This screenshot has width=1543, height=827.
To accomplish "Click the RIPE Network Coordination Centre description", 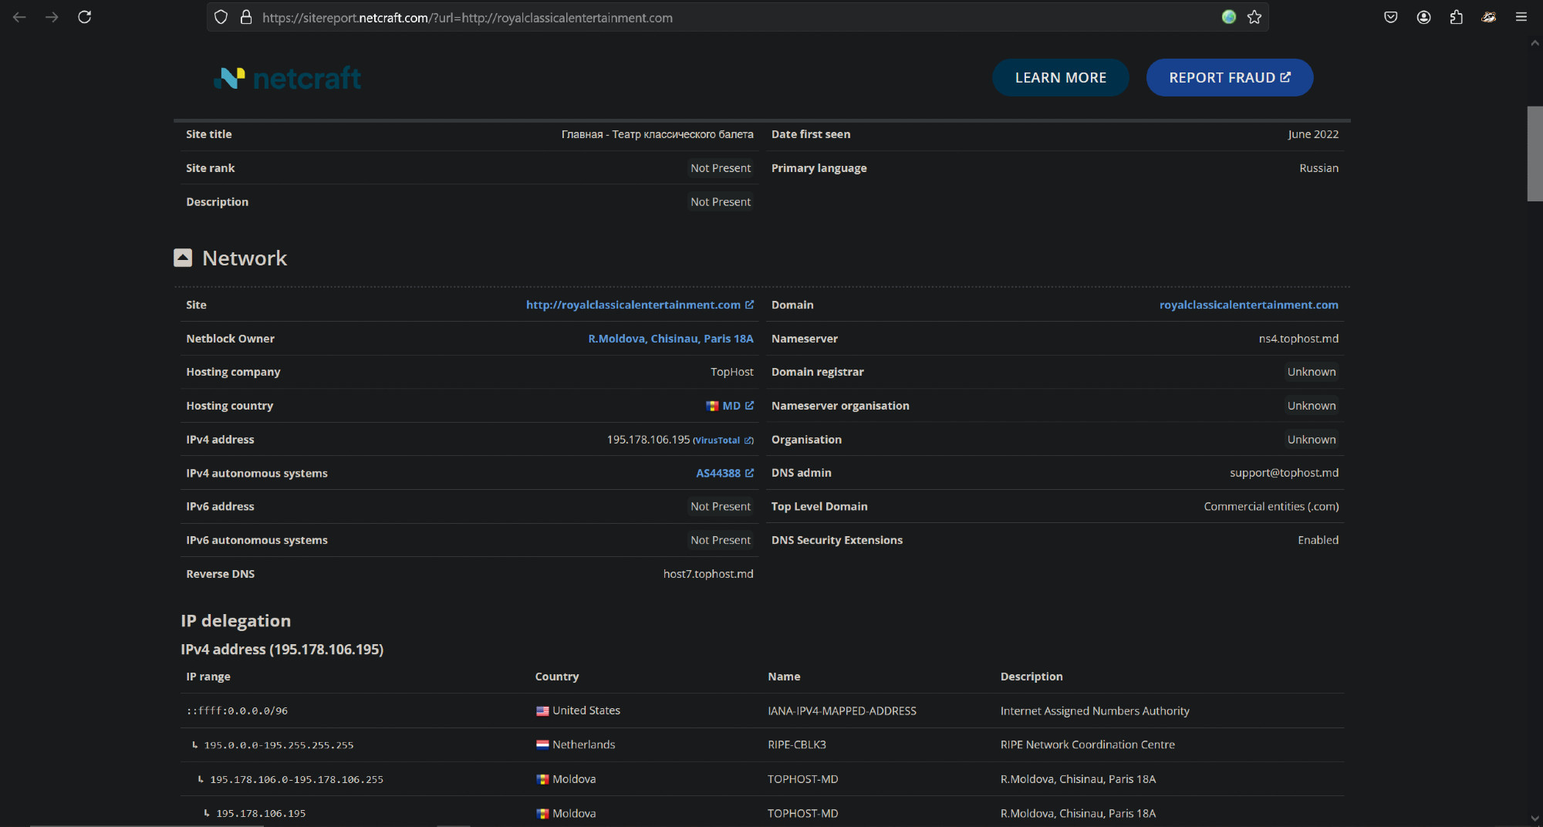I will 1088,745.
